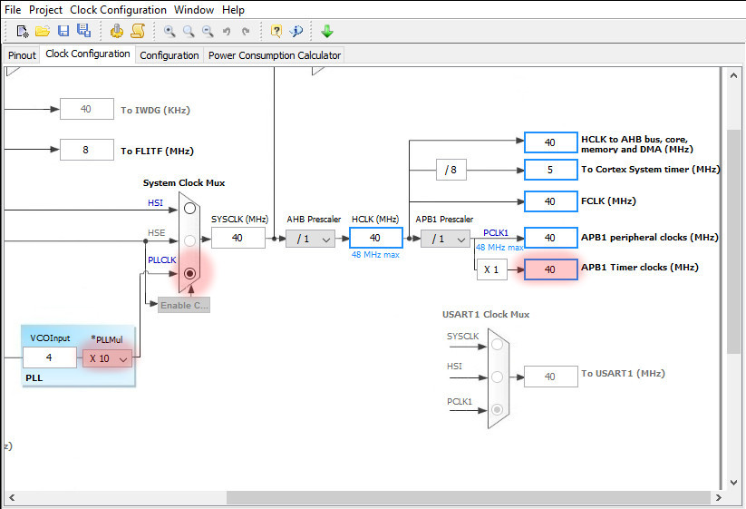Click the Generate Report scroll icon

pyautogui.click(x=138, y=31)
